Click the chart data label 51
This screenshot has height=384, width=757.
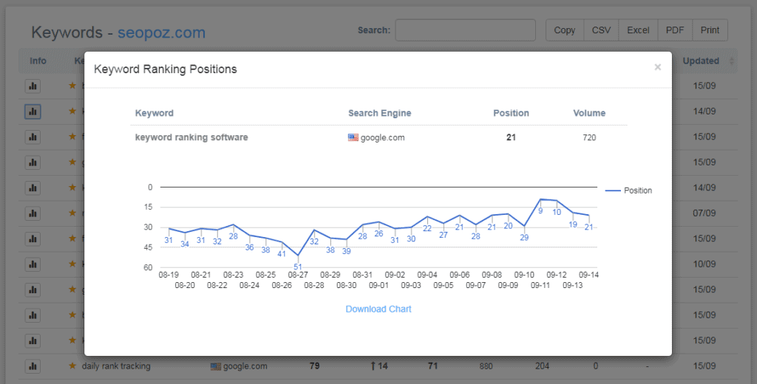[x=298, y=267]
